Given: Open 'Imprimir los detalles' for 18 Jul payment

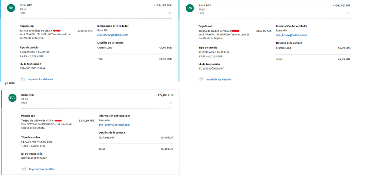Looking at the screenshot, I should 40,79.
